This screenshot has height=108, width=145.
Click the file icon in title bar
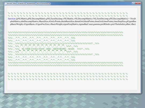pos(5,3)
